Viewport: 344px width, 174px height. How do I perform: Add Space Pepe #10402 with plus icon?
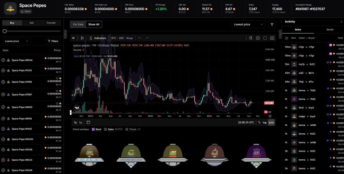click(x=3, y=139)
